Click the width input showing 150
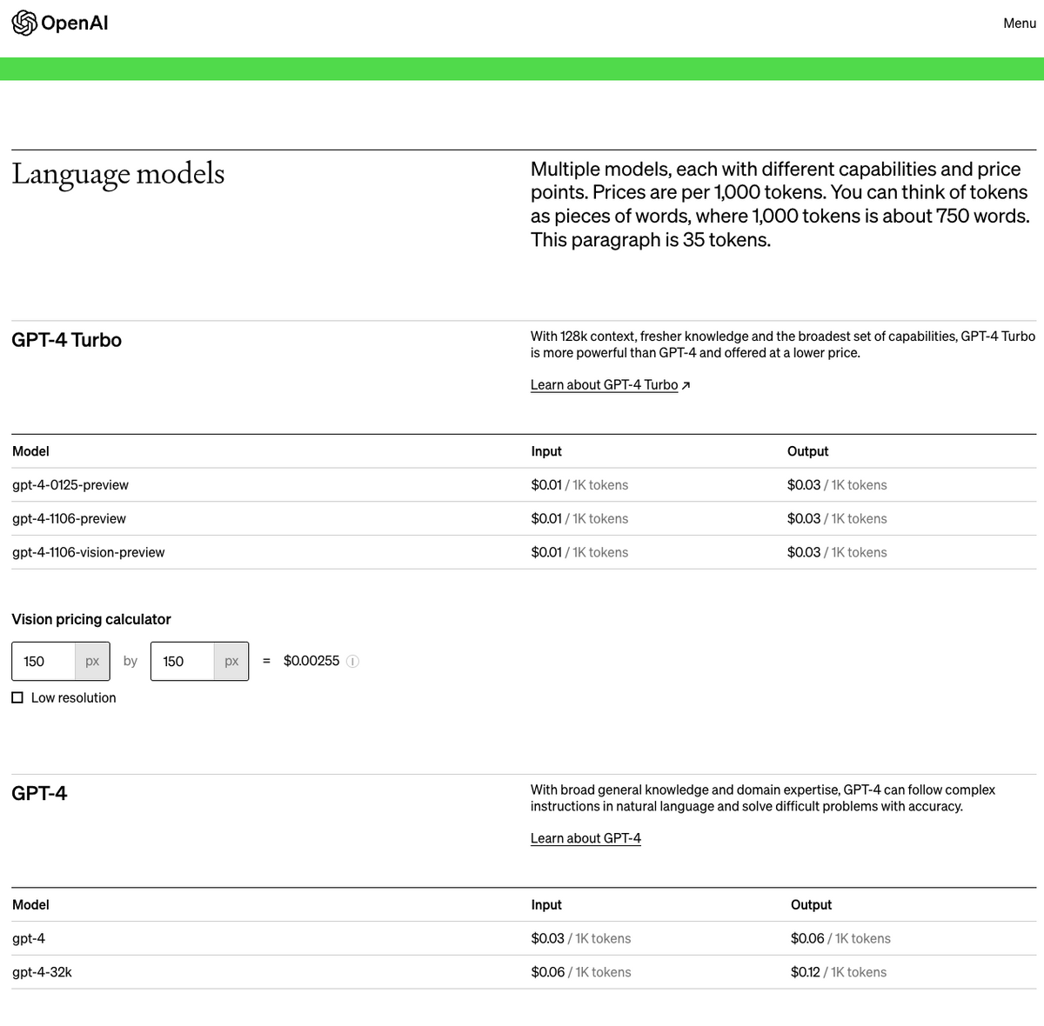 pos(43,662)
